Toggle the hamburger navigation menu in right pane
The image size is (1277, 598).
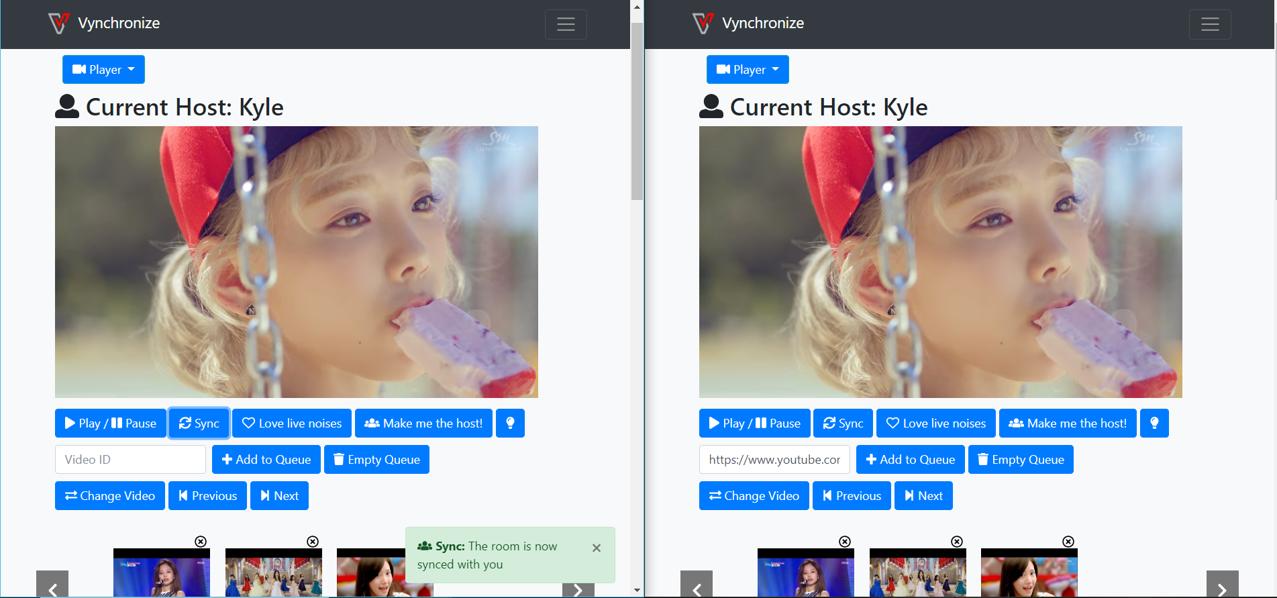tap(1210, 24)
